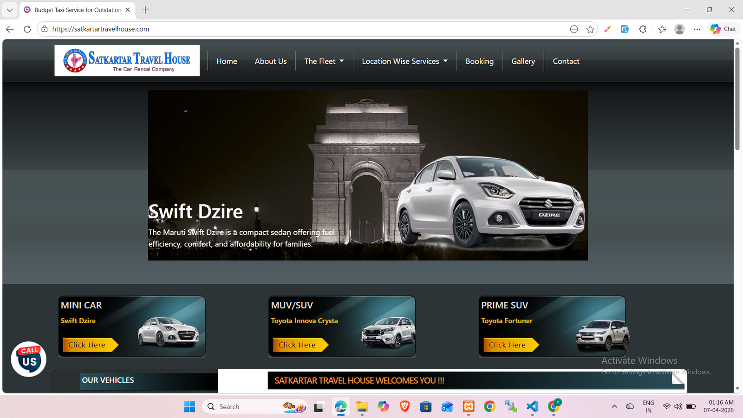Click the Call Us floating badge
The image size is (743, 418).
[28, 359]
